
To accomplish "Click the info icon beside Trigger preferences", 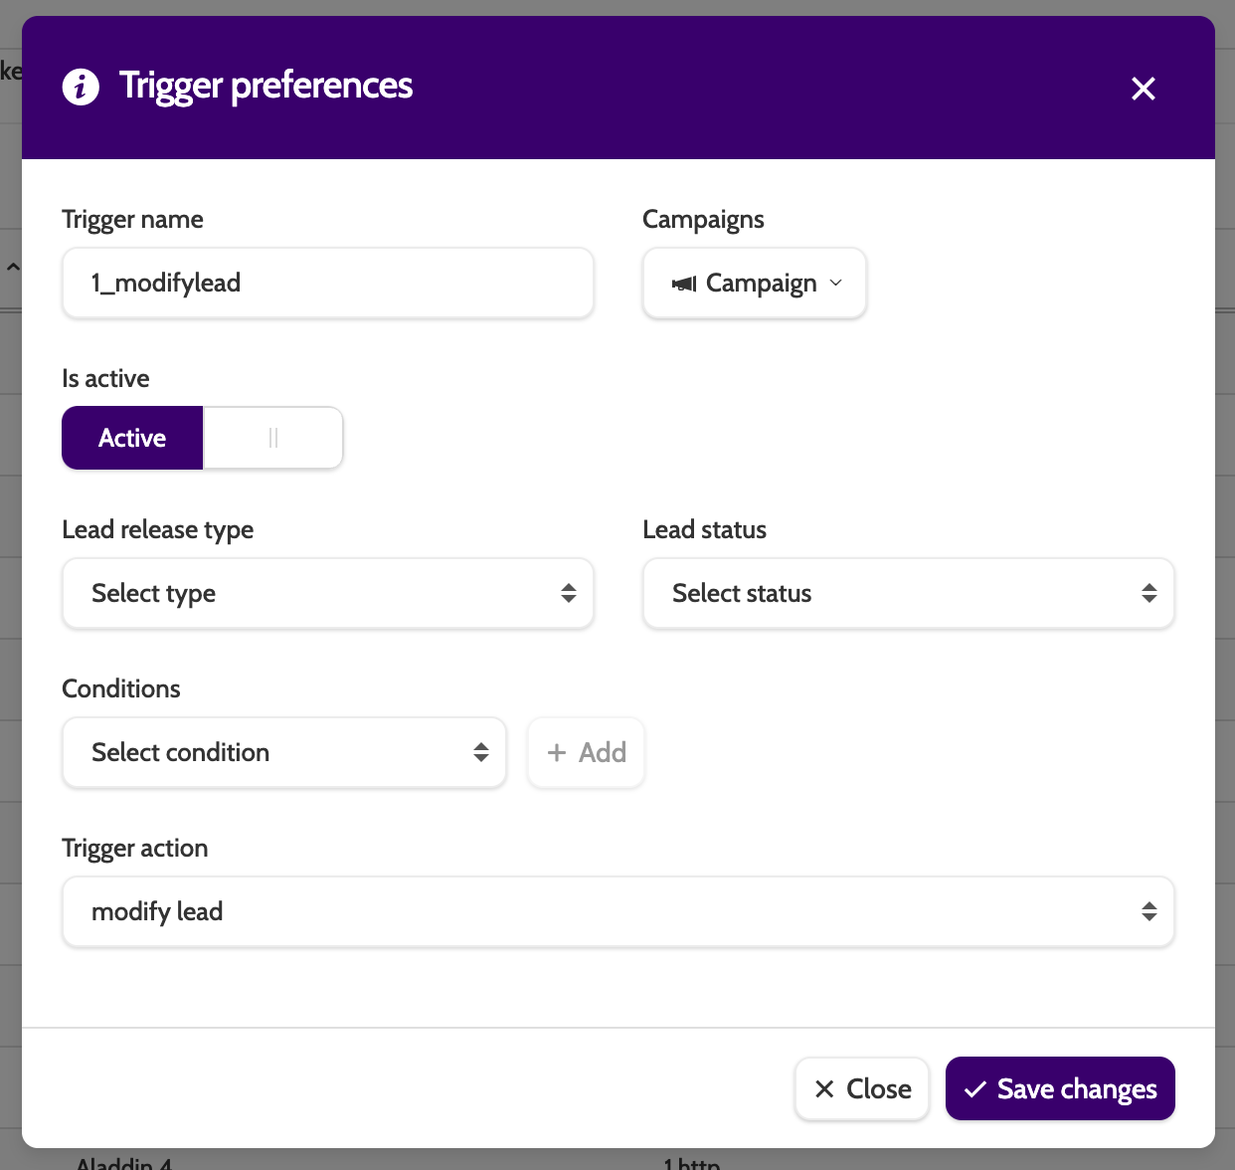I will pos(81,87).
